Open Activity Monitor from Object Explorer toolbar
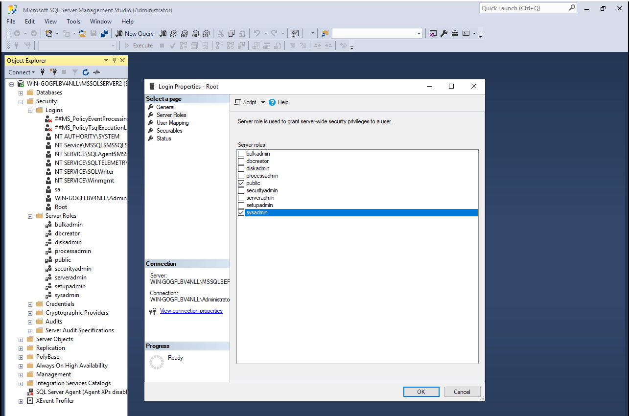 pyautogui.click(x=96, y=72)
